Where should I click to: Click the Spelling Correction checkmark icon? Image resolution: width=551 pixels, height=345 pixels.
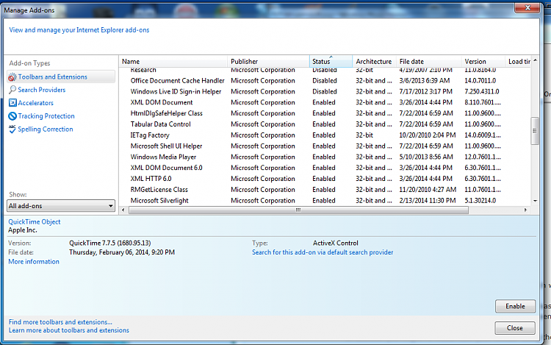12,129
